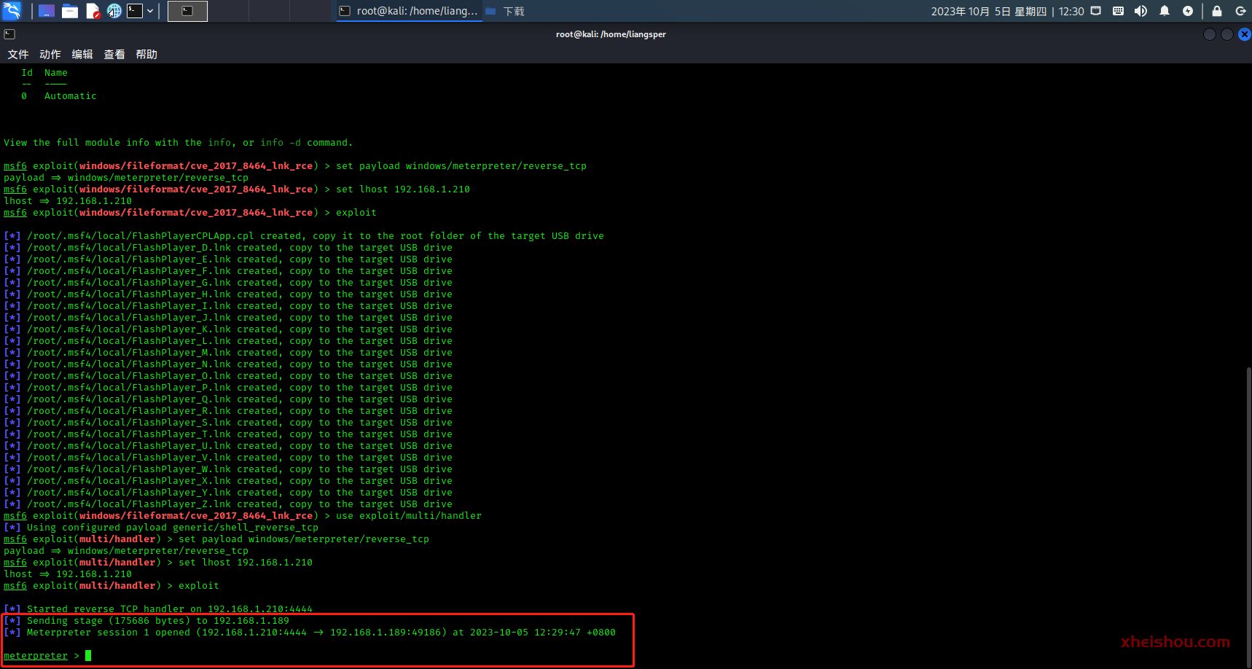
Task: Open the file manager launcher
Action: pyautogui.click(x=70, y=11)
